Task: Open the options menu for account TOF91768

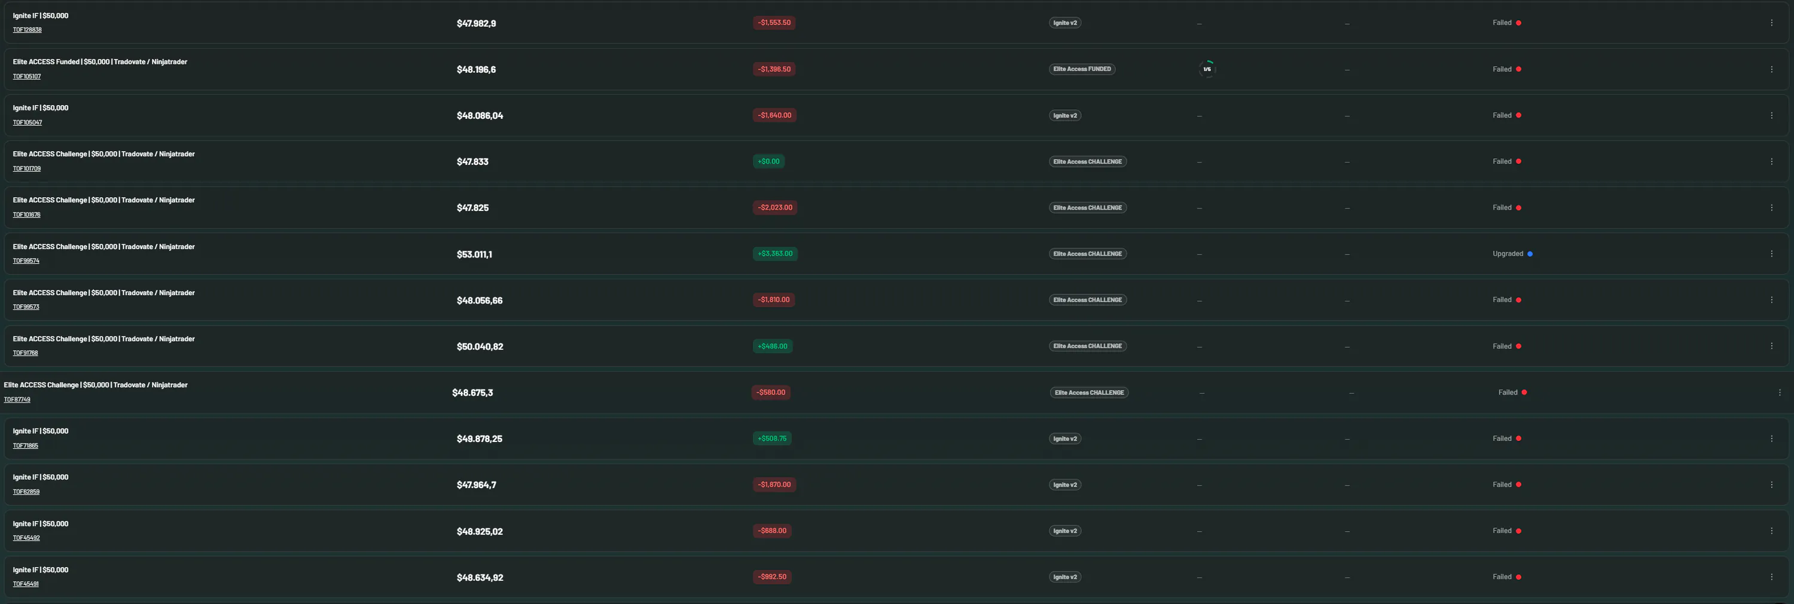Action: coord(1772,346)
